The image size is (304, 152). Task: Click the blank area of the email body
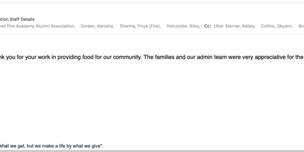point(145,101)
